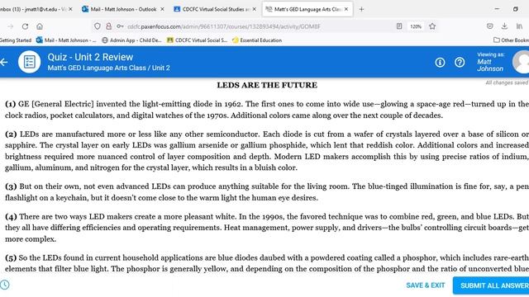Open the shield tracking protection icon

pyautogui.click(x=98, y=26)
